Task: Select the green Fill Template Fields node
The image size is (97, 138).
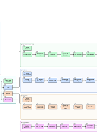Action: coord(40,54)
